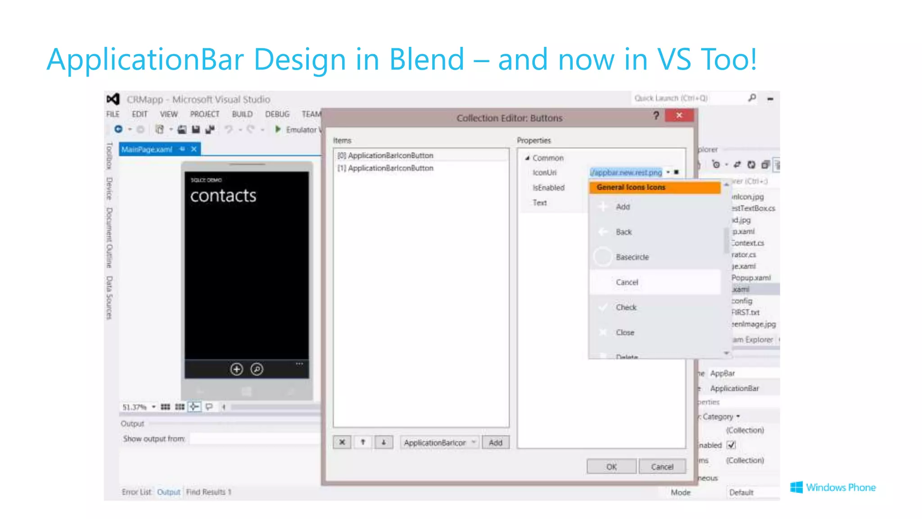Open the IconUri value dropdown arrow
The height and width of the screenshot is (519, 922).
click(668, 172)
